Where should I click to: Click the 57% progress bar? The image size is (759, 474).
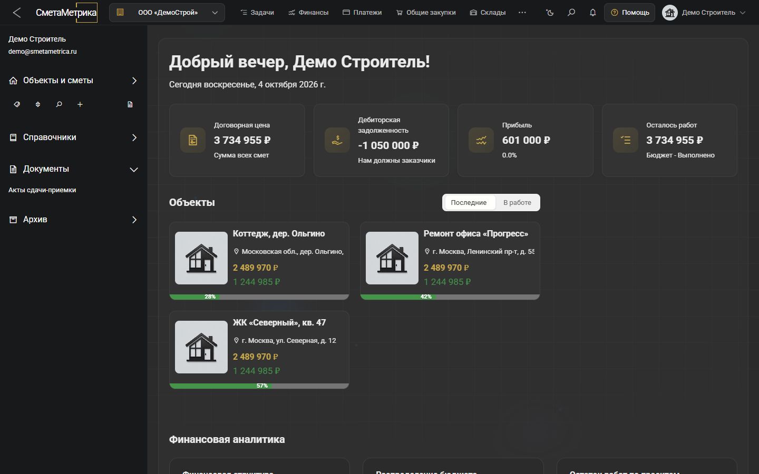tap(259, 386)
